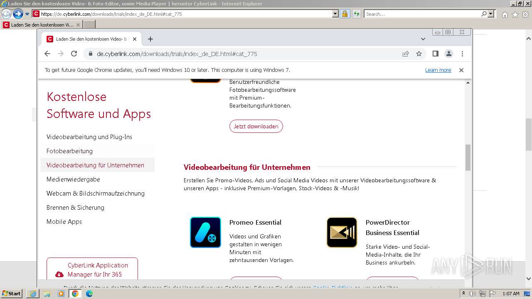Click the volume speaker tray icon
This screenshot has width=532, height=299.
(472, 294)
